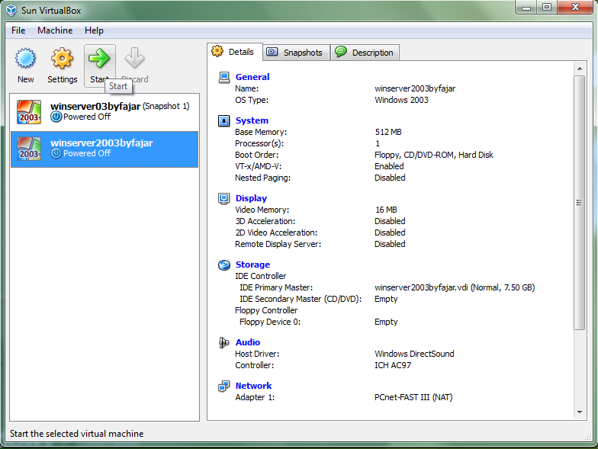Maximize the Sun VirtualBox window
This screenshot has height=449, width=598.
coord(547,8)
